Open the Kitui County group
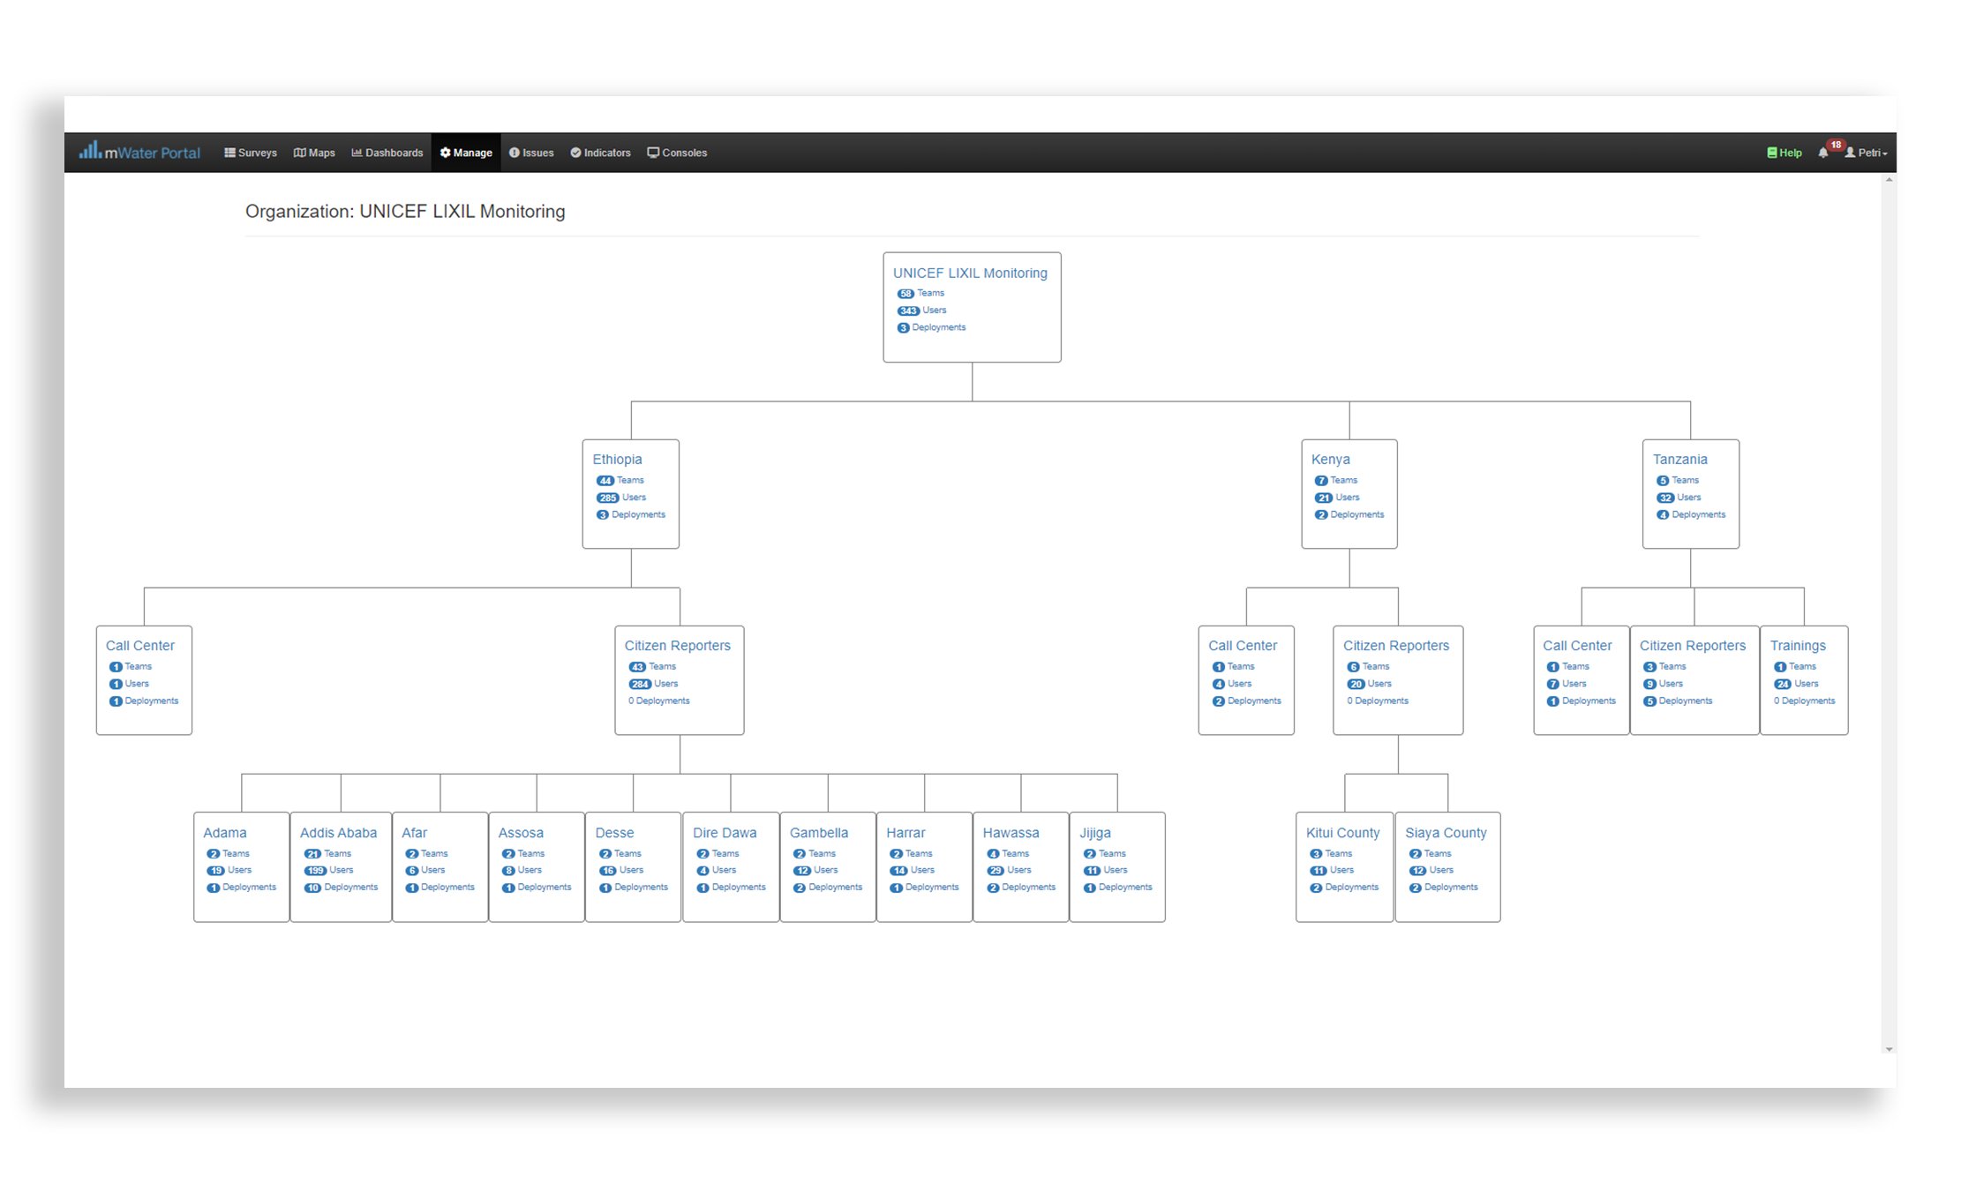Screen dimensions: 1961x1184 pos(1342,832)
